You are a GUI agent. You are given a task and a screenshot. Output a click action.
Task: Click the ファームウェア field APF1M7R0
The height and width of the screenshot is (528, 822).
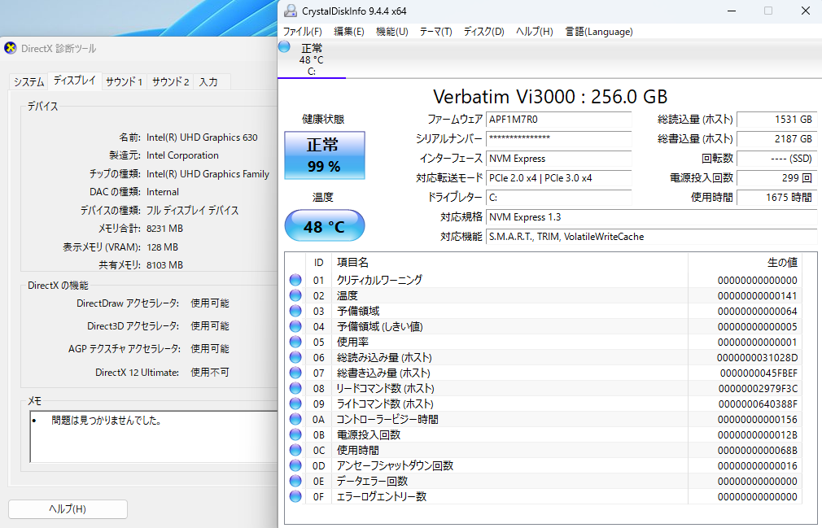point(559,120)
